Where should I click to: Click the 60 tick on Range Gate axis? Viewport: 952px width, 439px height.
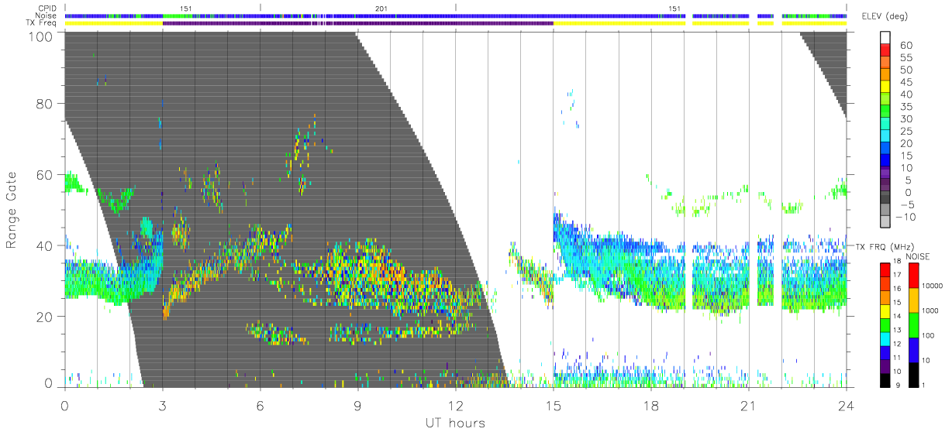pyautogui.click(x=45, y=175)
